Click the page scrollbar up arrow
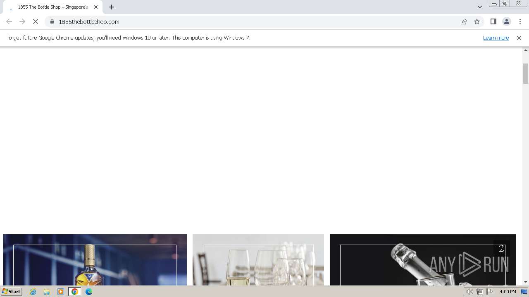Viewport: 529px width, 297px height. point(526,50)
